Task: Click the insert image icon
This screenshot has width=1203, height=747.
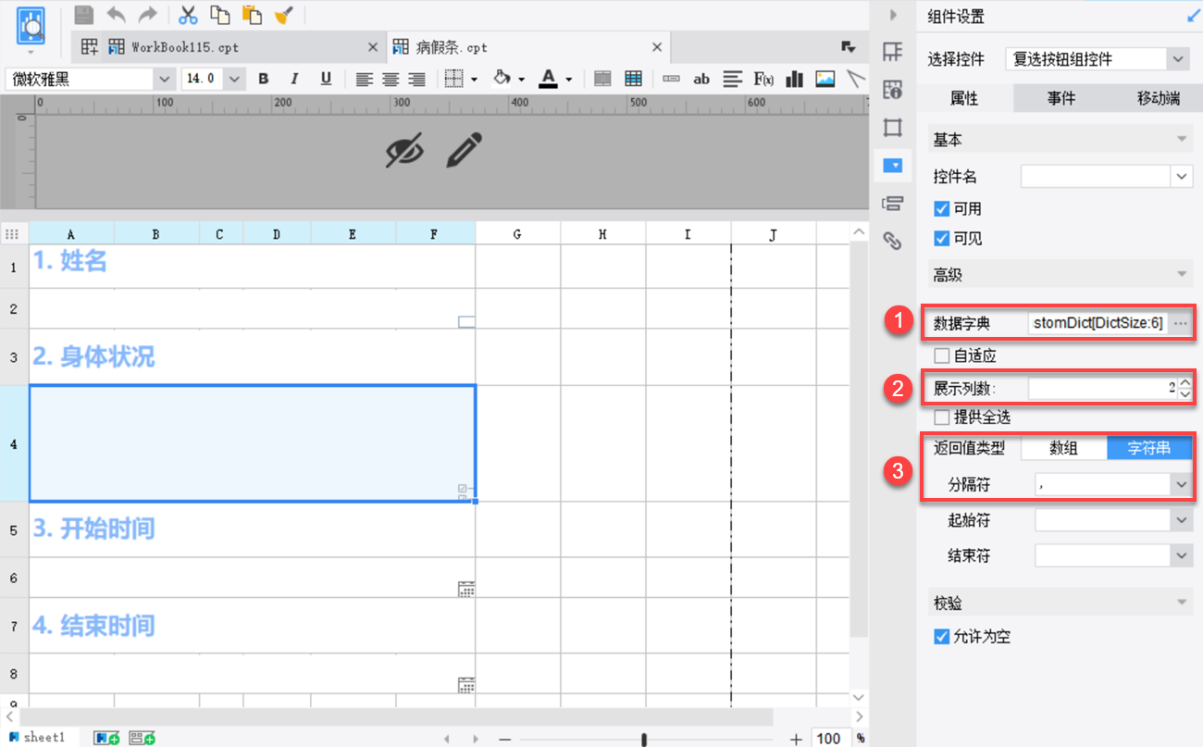Action: pos(825,79)
